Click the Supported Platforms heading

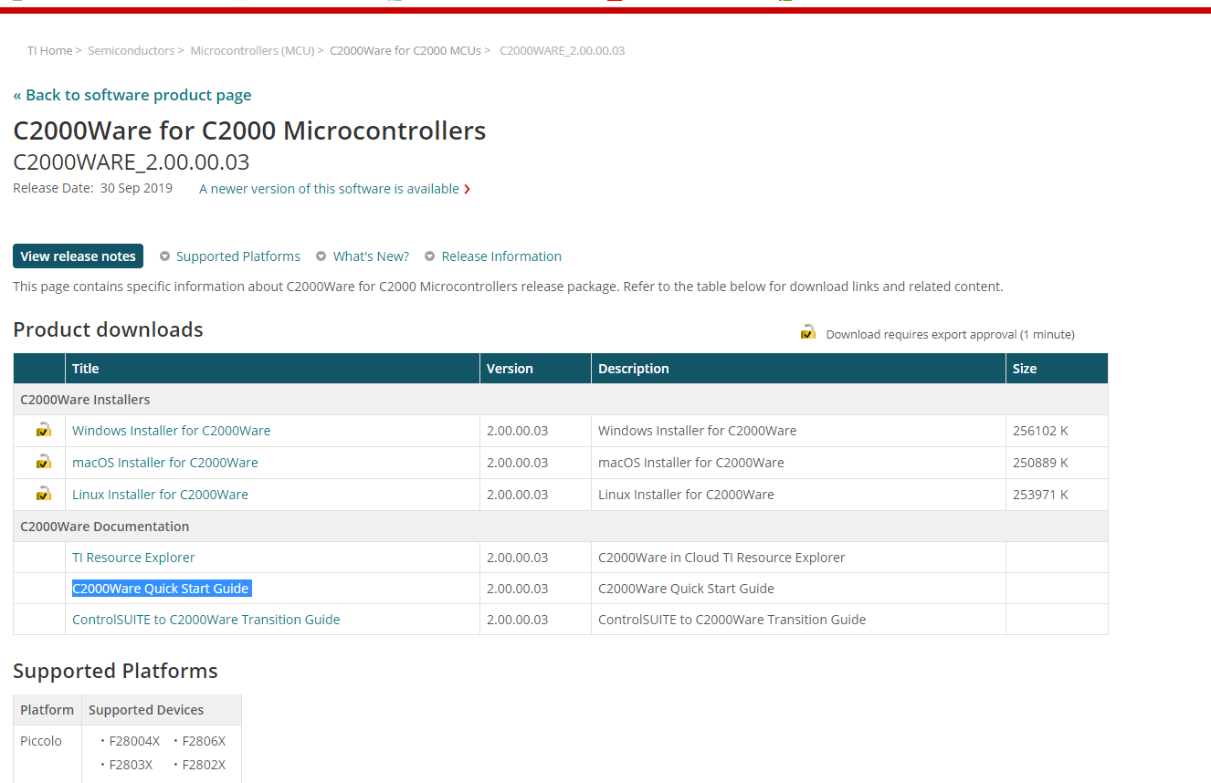115,671
